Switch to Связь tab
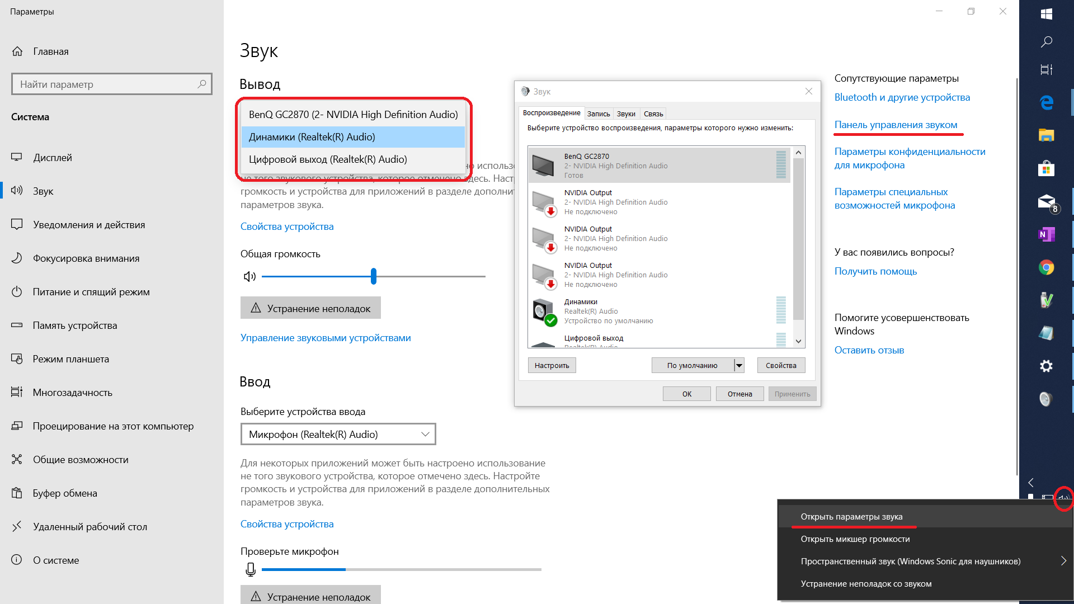Viewport: 1074px width, 604px height. (x=653, y=114)
